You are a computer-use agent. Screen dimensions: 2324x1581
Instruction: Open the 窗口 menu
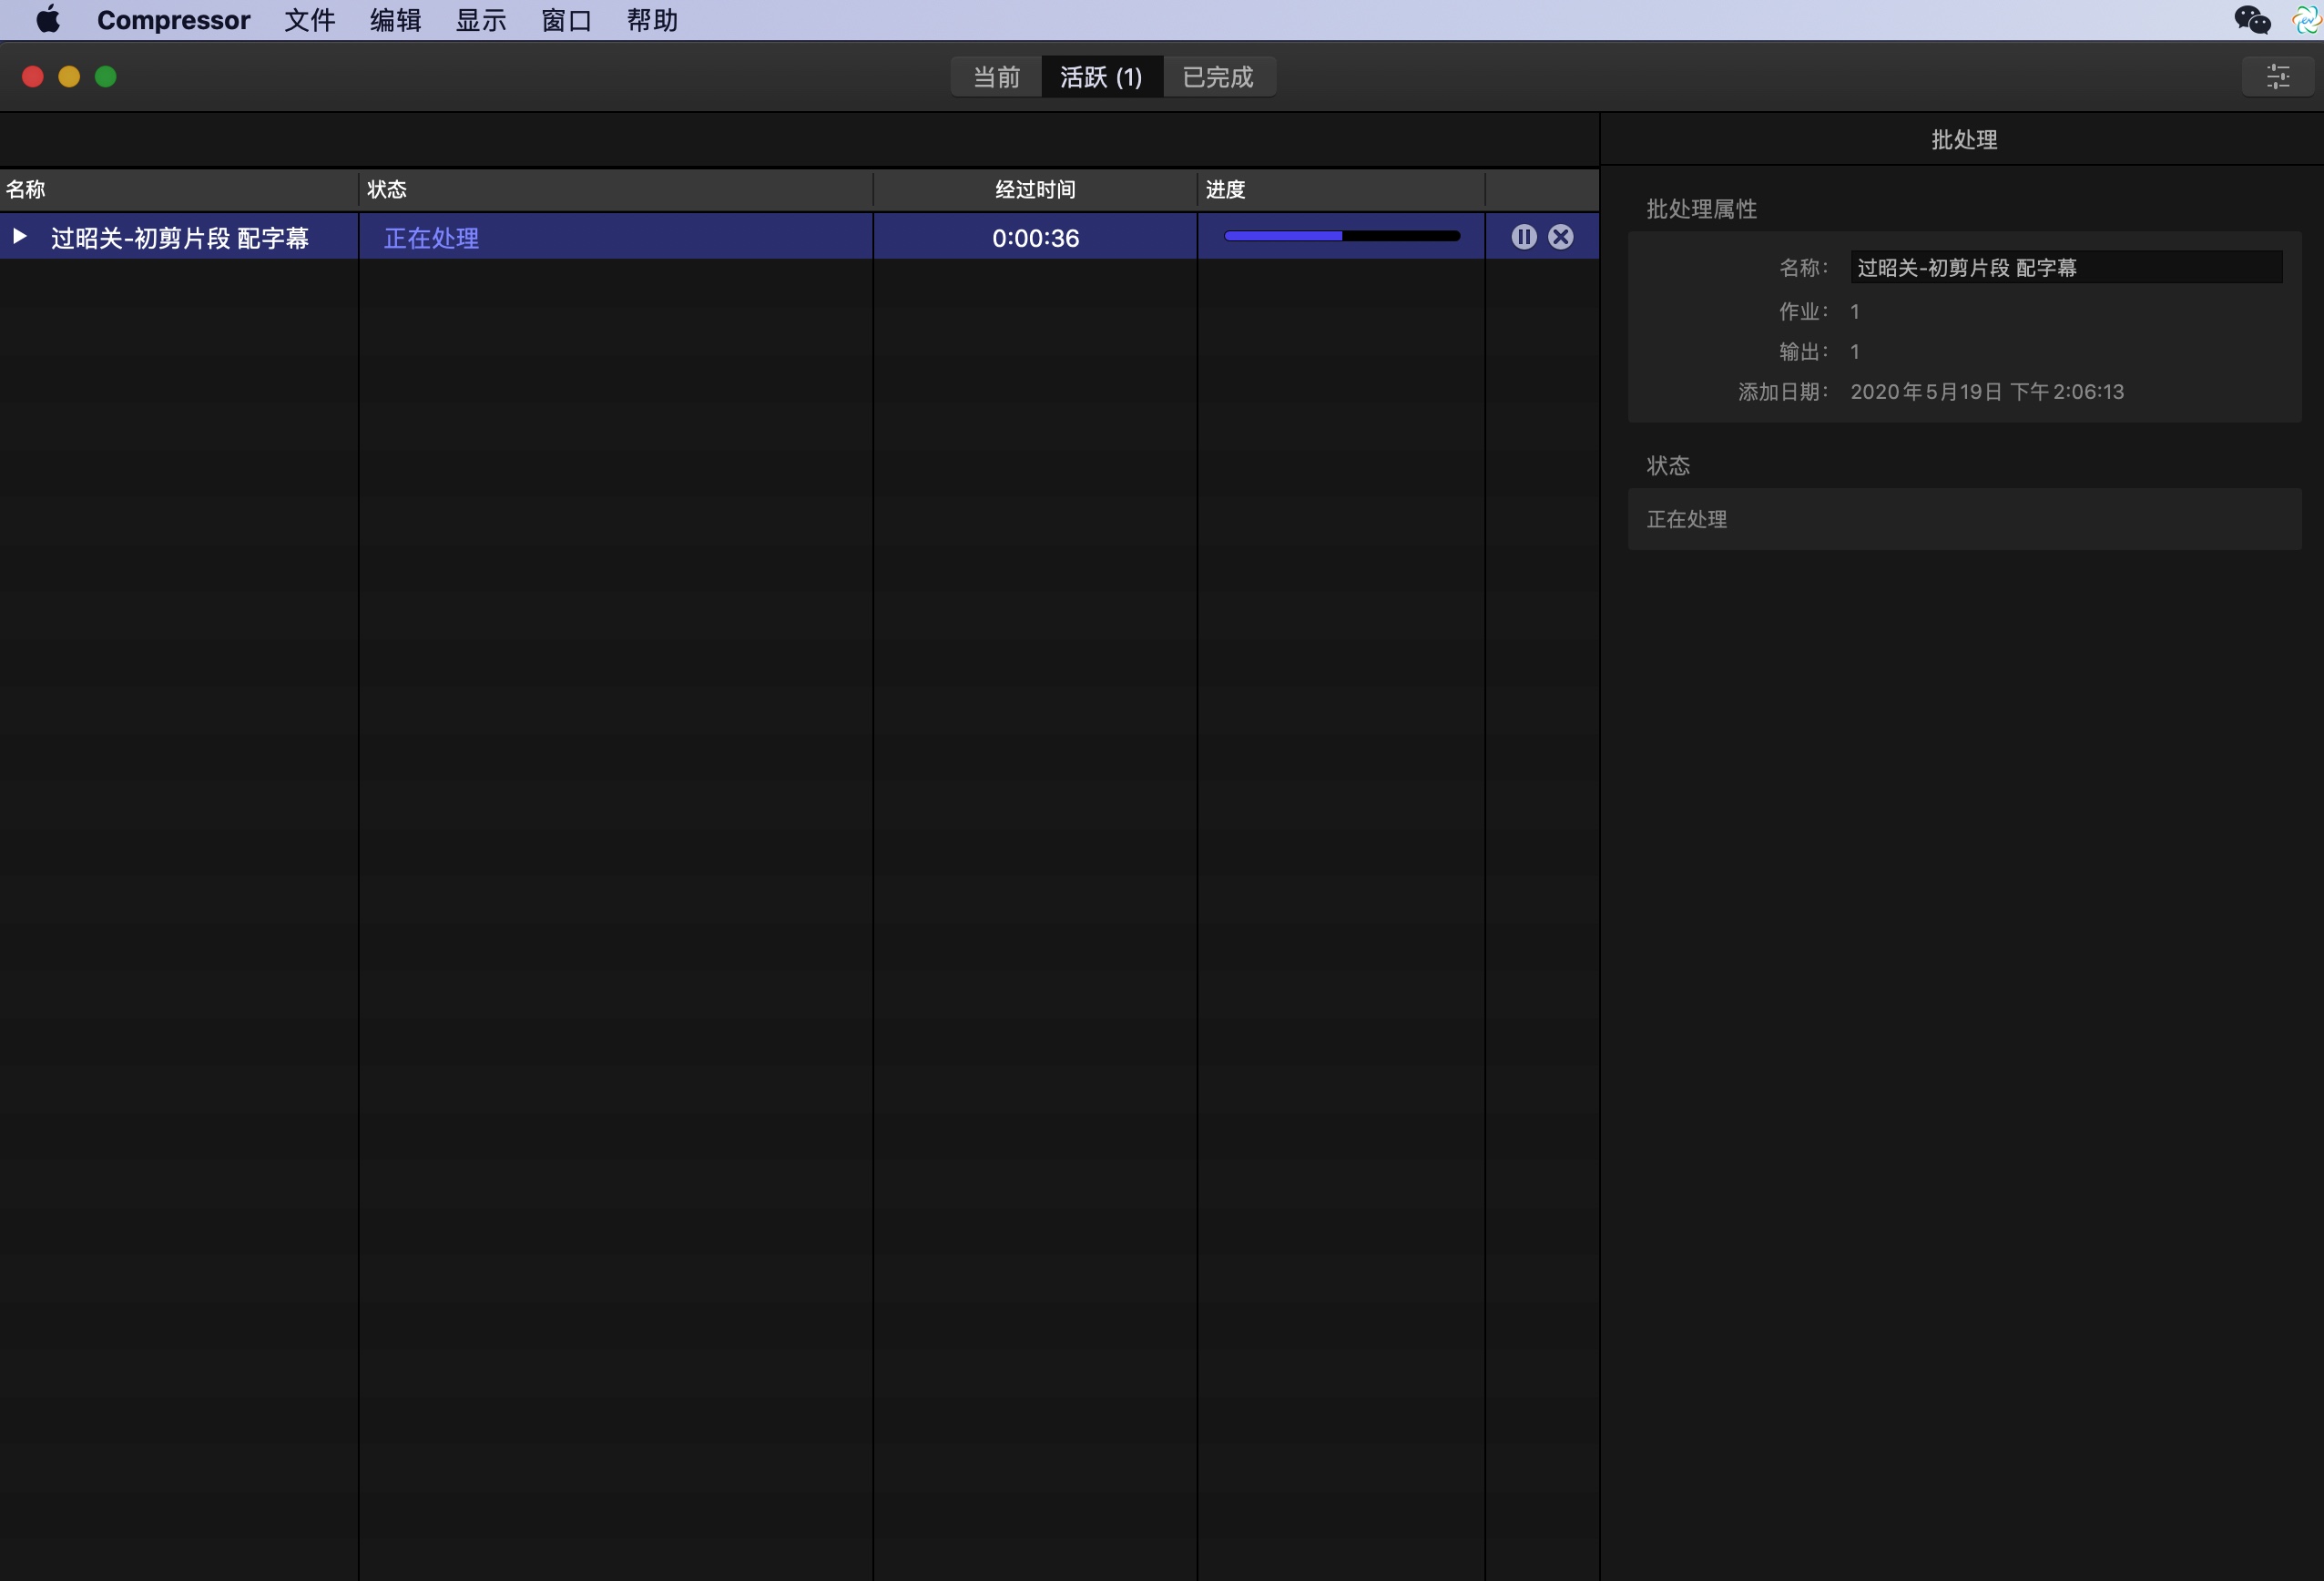click(566, 20)
